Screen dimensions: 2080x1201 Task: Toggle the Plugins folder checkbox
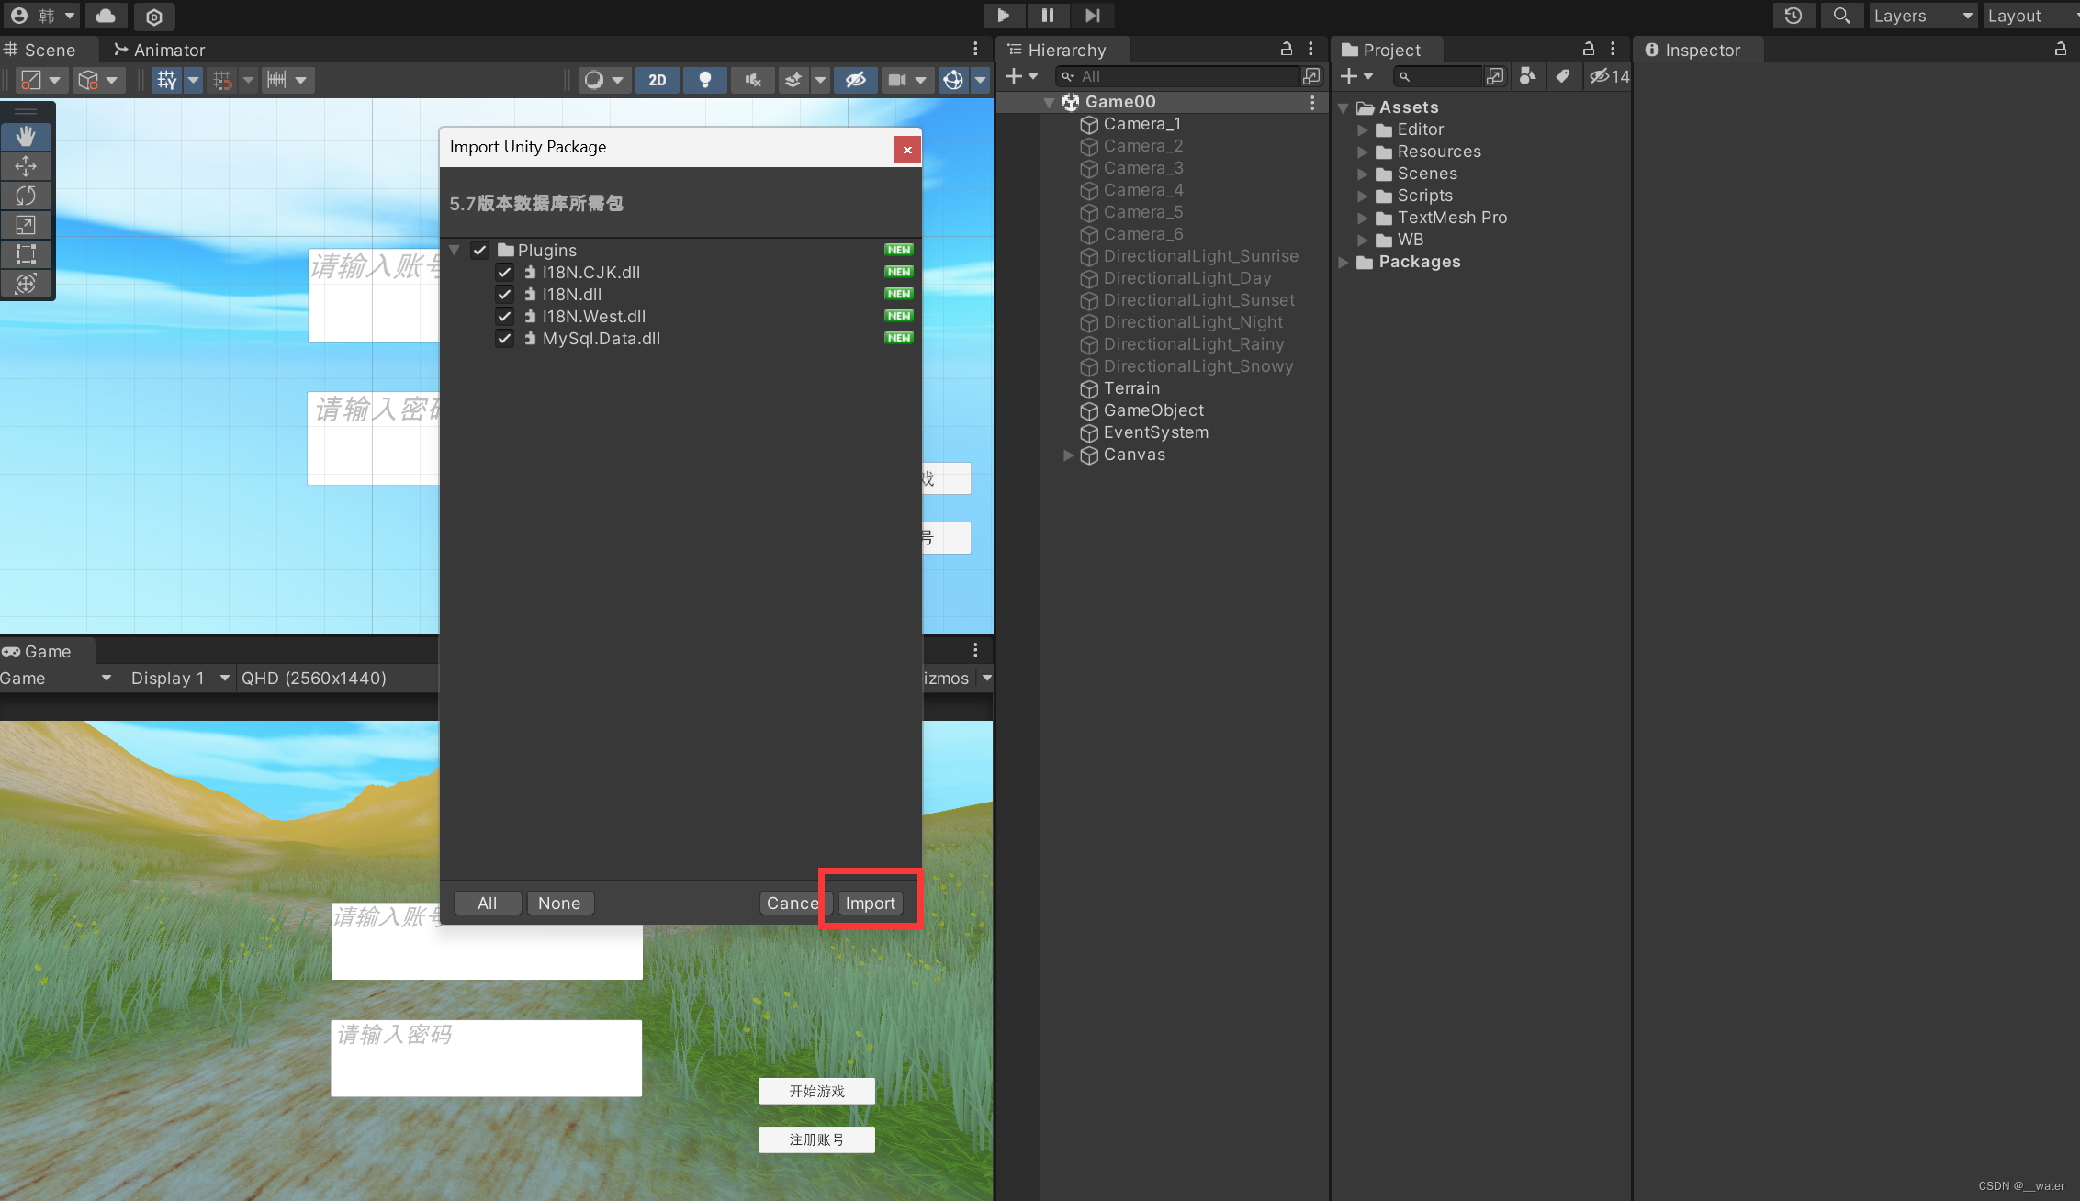pos(479,250)
